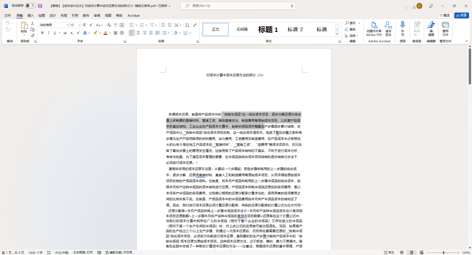The width and height of the screenshot is (472, 255).
Task: Increase paragraph indent
Action: click(170, 25)
